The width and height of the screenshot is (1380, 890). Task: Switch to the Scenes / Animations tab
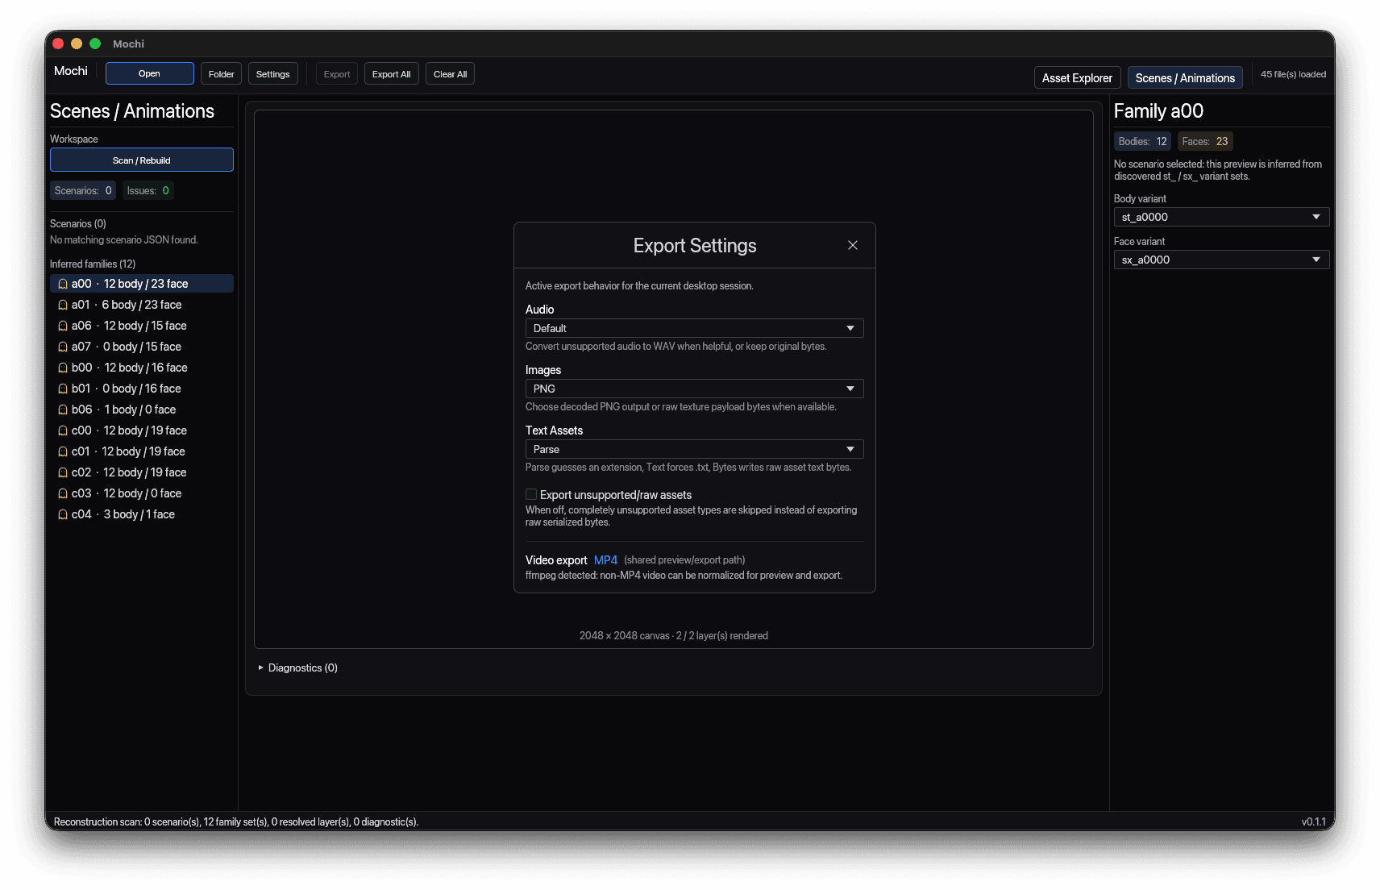[x=1185, y=77]
